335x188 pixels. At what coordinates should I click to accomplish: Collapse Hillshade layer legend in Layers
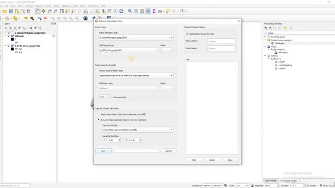(x=5, y=36)
